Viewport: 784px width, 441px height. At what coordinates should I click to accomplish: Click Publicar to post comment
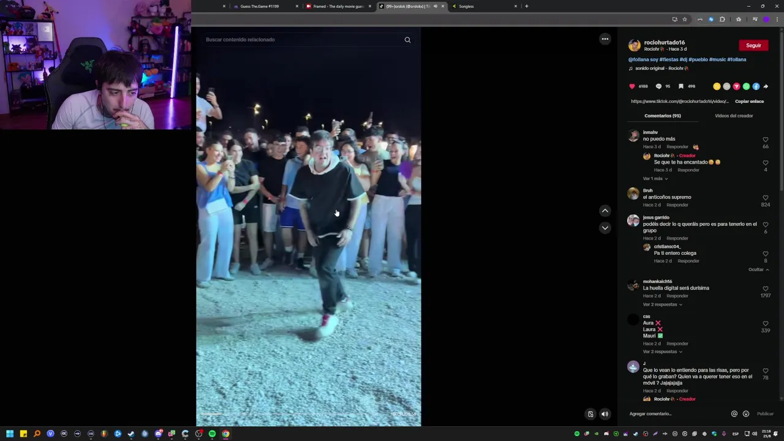click(x=765, y=414)
